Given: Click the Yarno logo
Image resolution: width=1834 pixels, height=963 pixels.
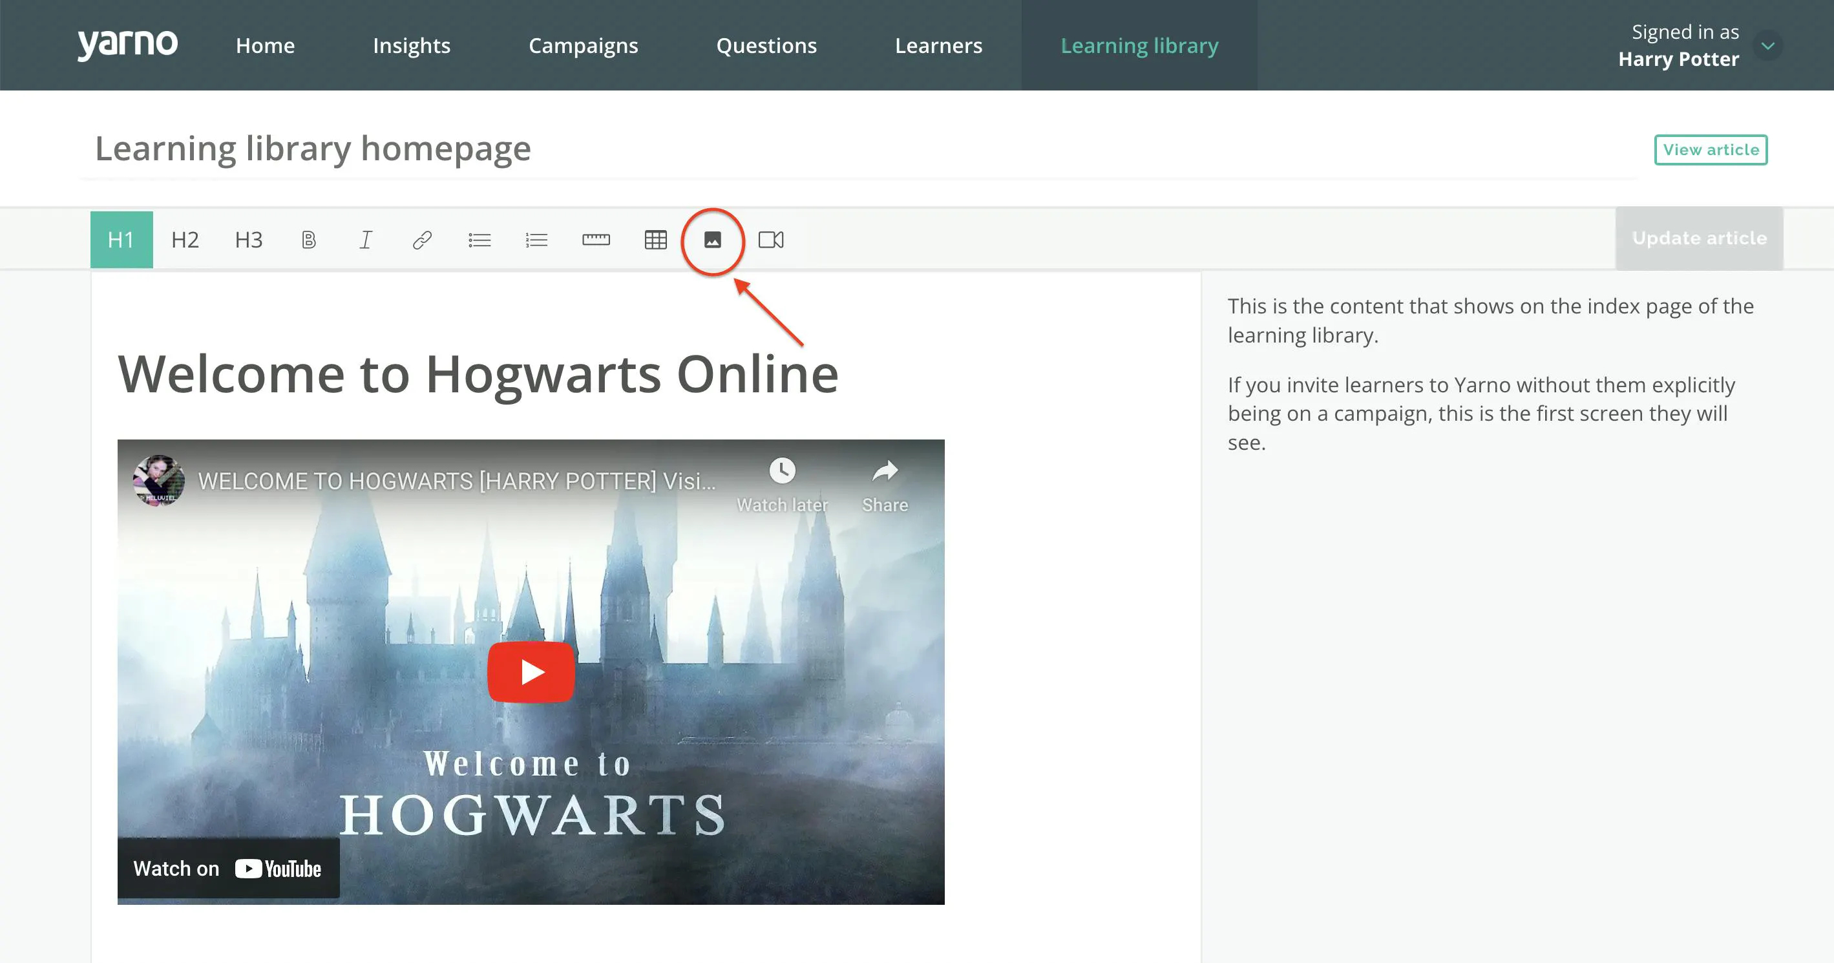Looking at the screenshot, I should coord(127,45).
